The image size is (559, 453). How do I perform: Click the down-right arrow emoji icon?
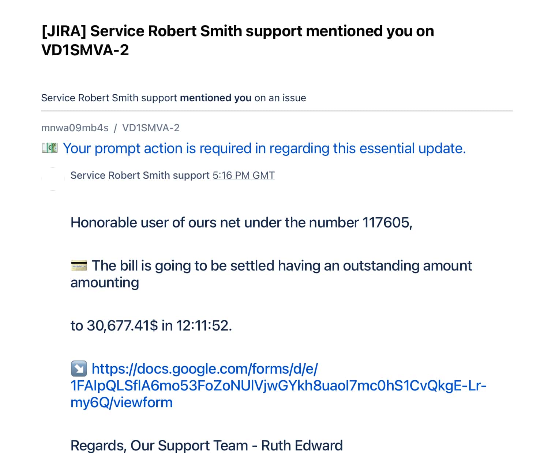coord(79,369)
